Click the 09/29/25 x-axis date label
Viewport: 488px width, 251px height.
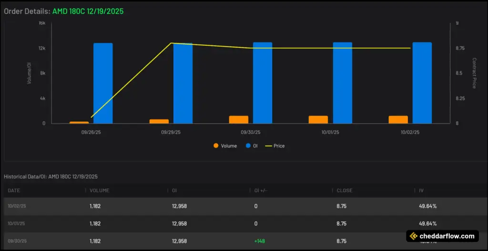click(171, 132)
